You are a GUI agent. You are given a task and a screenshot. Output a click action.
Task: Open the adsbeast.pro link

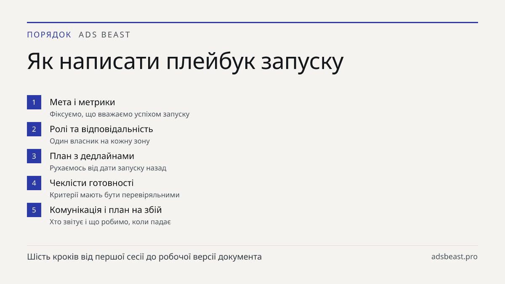(x=454, y=257)
